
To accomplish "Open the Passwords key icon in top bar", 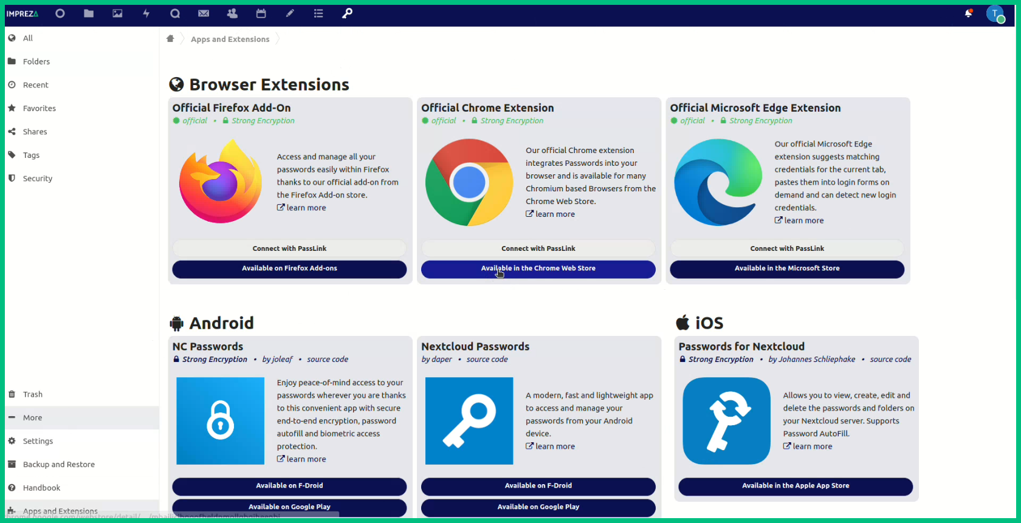I will [x=347, y=13].
